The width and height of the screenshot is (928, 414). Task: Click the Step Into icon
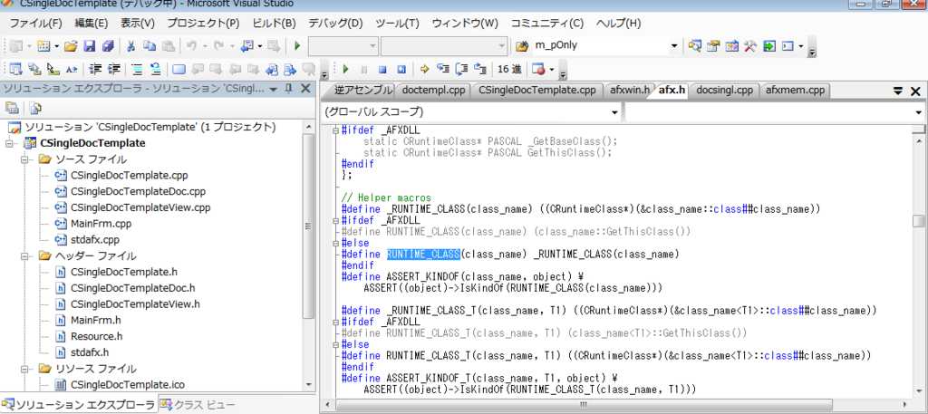pos(442,69)
